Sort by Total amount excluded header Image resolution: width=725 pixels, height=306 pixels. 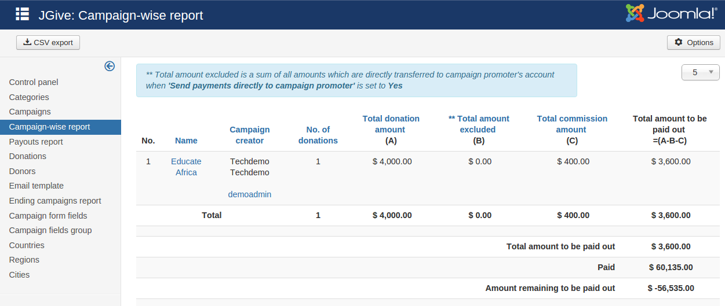(x=479, y=124)
